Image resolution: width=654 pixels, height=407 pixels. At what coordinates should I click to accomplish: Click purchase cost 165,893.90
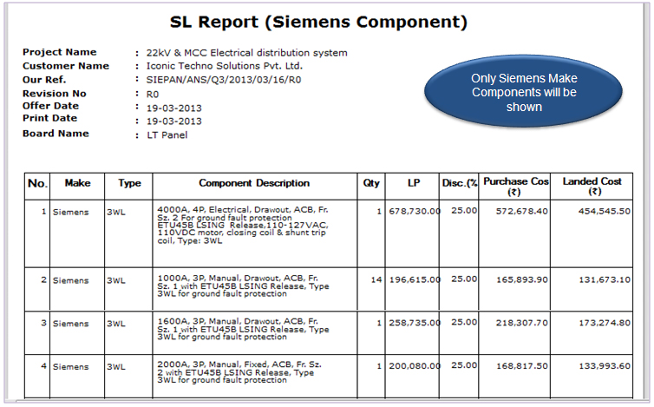(522, 279)
